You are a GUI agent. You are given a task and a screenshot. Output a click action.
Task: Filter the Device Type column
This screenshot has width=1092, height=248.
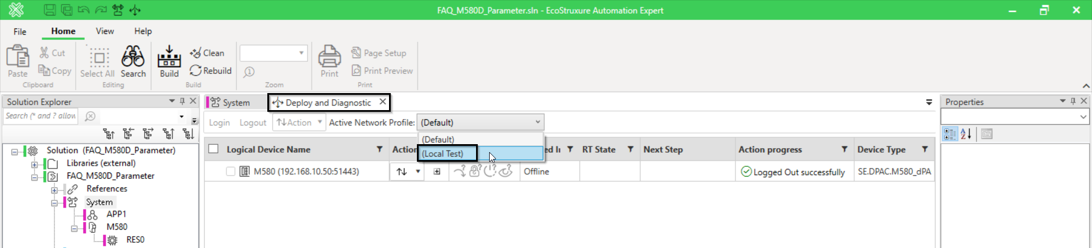tap(925, 149)
